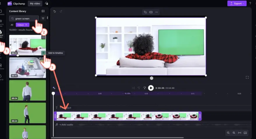Click the 0:10 mark on the ruler
Screen dimensions: 256x139
(x=146, y=94)
